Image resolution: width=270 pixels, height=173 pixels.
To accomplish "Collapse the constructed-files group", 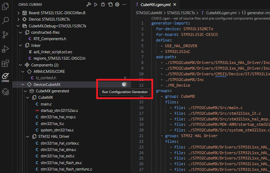I will pos(21,32).
